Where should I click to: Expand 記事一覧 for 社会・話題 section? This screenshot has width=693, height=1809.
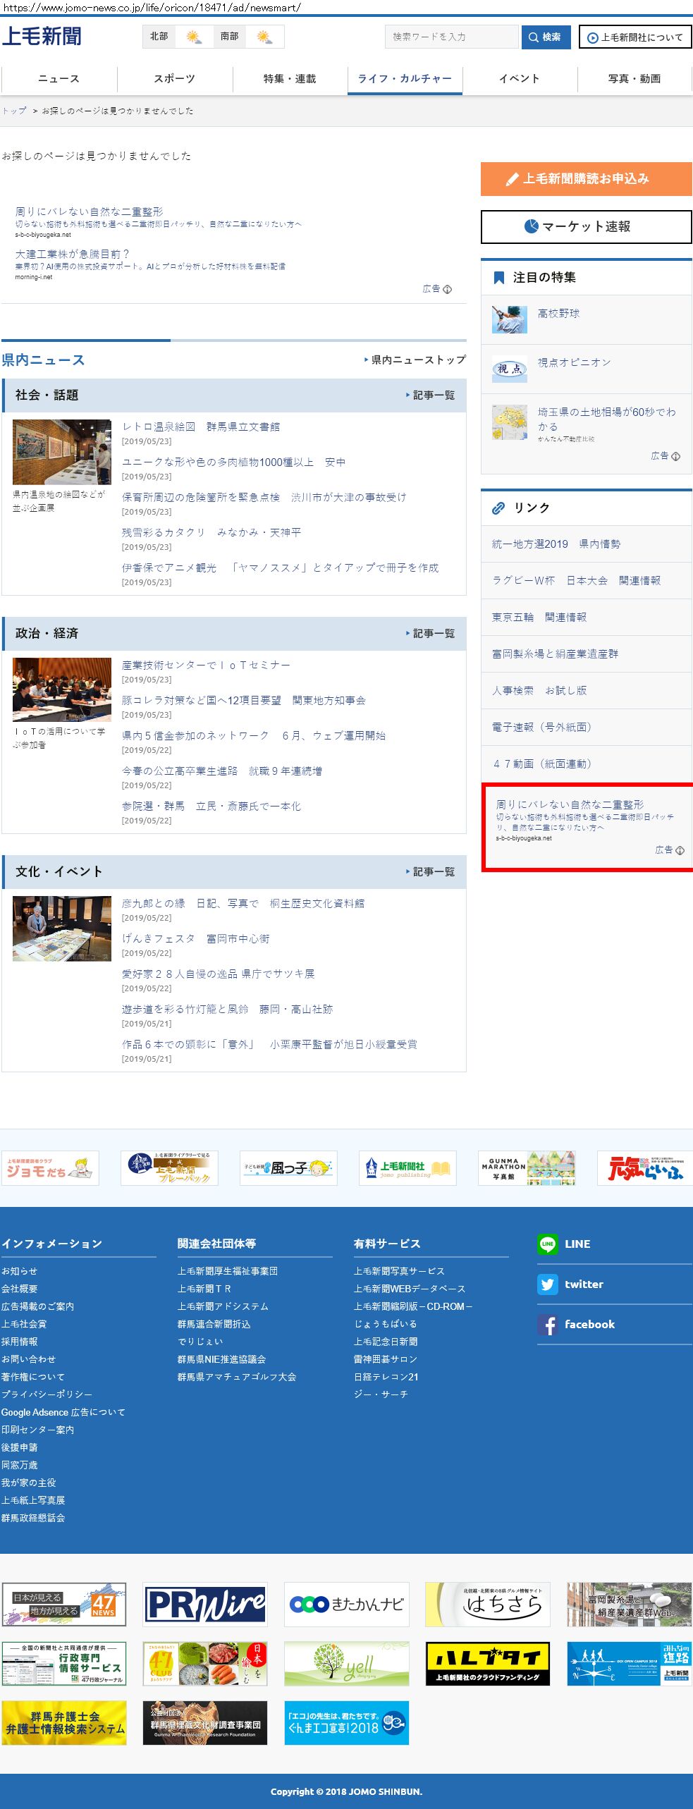click(430, 395)
